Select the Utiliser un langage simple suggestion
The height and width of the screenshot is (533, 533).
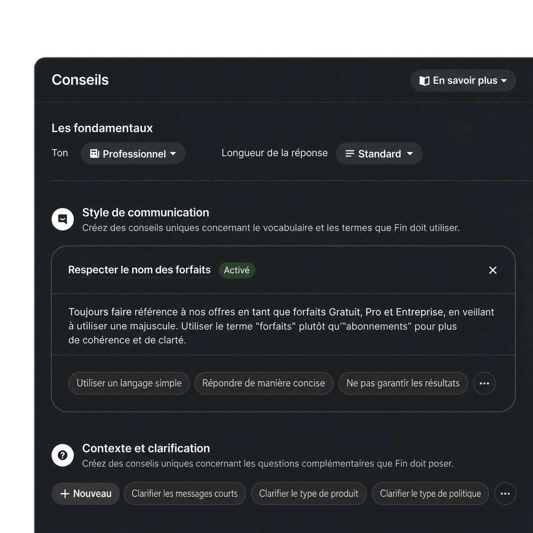(x=129, y=383)
